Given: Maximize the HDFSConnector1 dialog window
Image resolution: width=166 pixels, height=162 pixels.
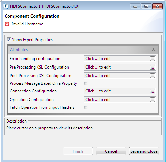Looking at the screenshot, I should tap(146, 6).
